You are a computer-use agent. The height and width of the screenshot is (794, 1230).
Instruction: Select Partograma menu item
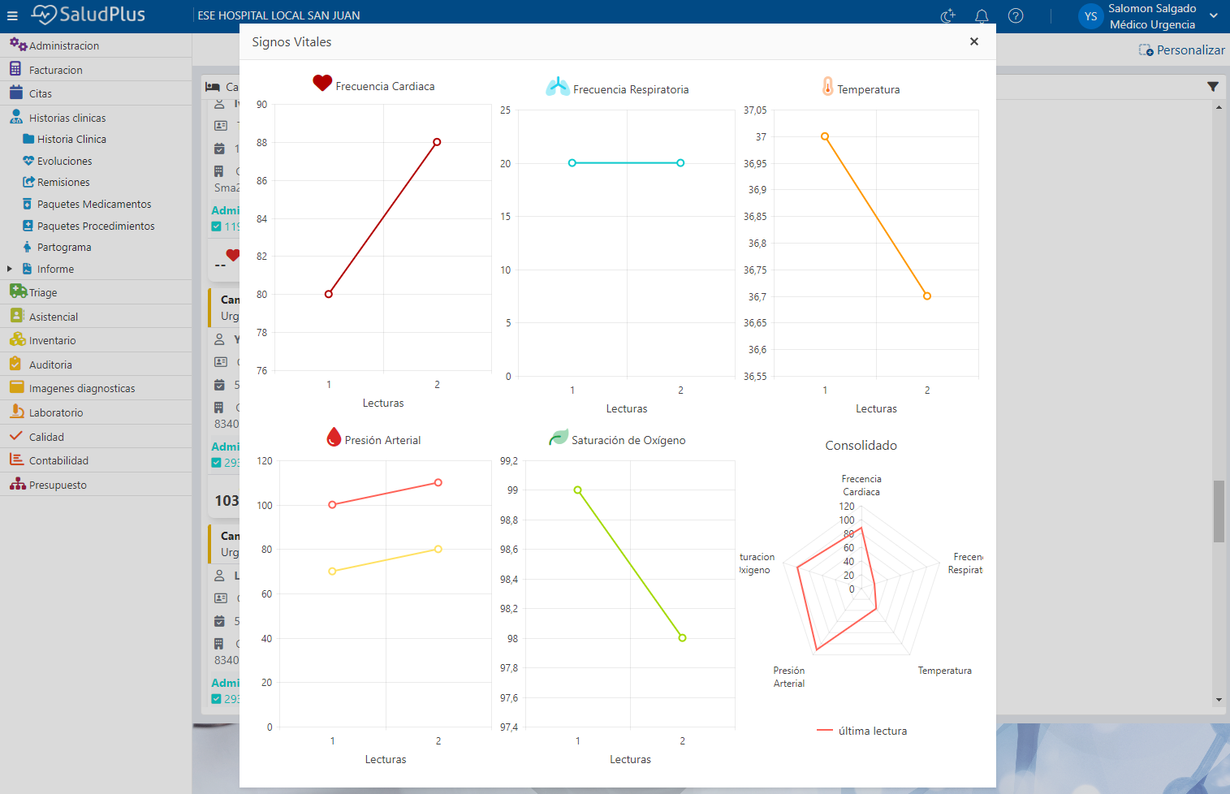pos(64,247)
